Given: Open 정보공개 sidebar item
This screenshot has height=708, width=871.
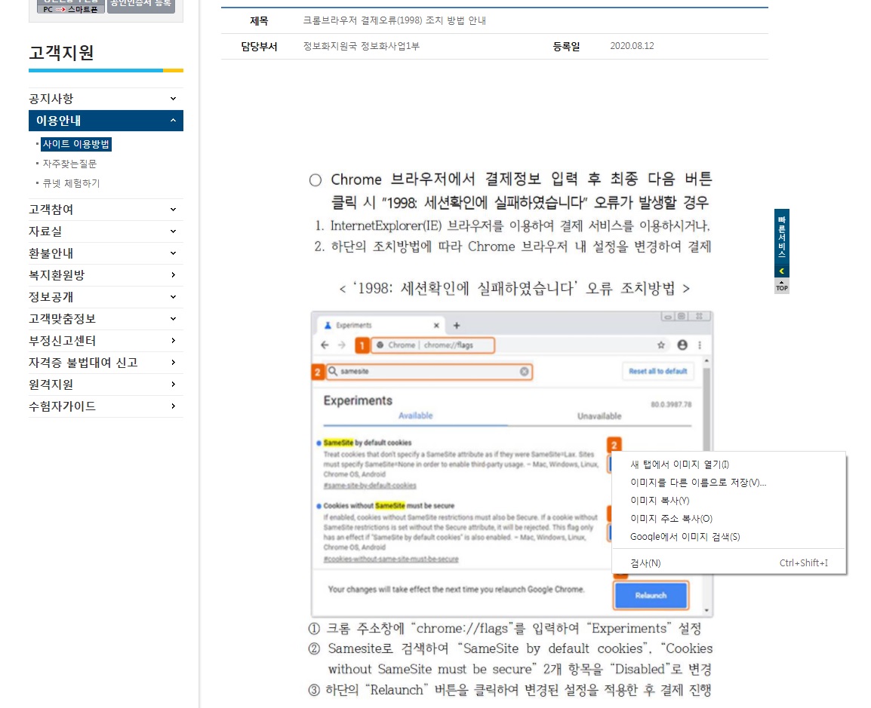Looking at the screenshot, I should pyautogui.click(x=51, y=297).
